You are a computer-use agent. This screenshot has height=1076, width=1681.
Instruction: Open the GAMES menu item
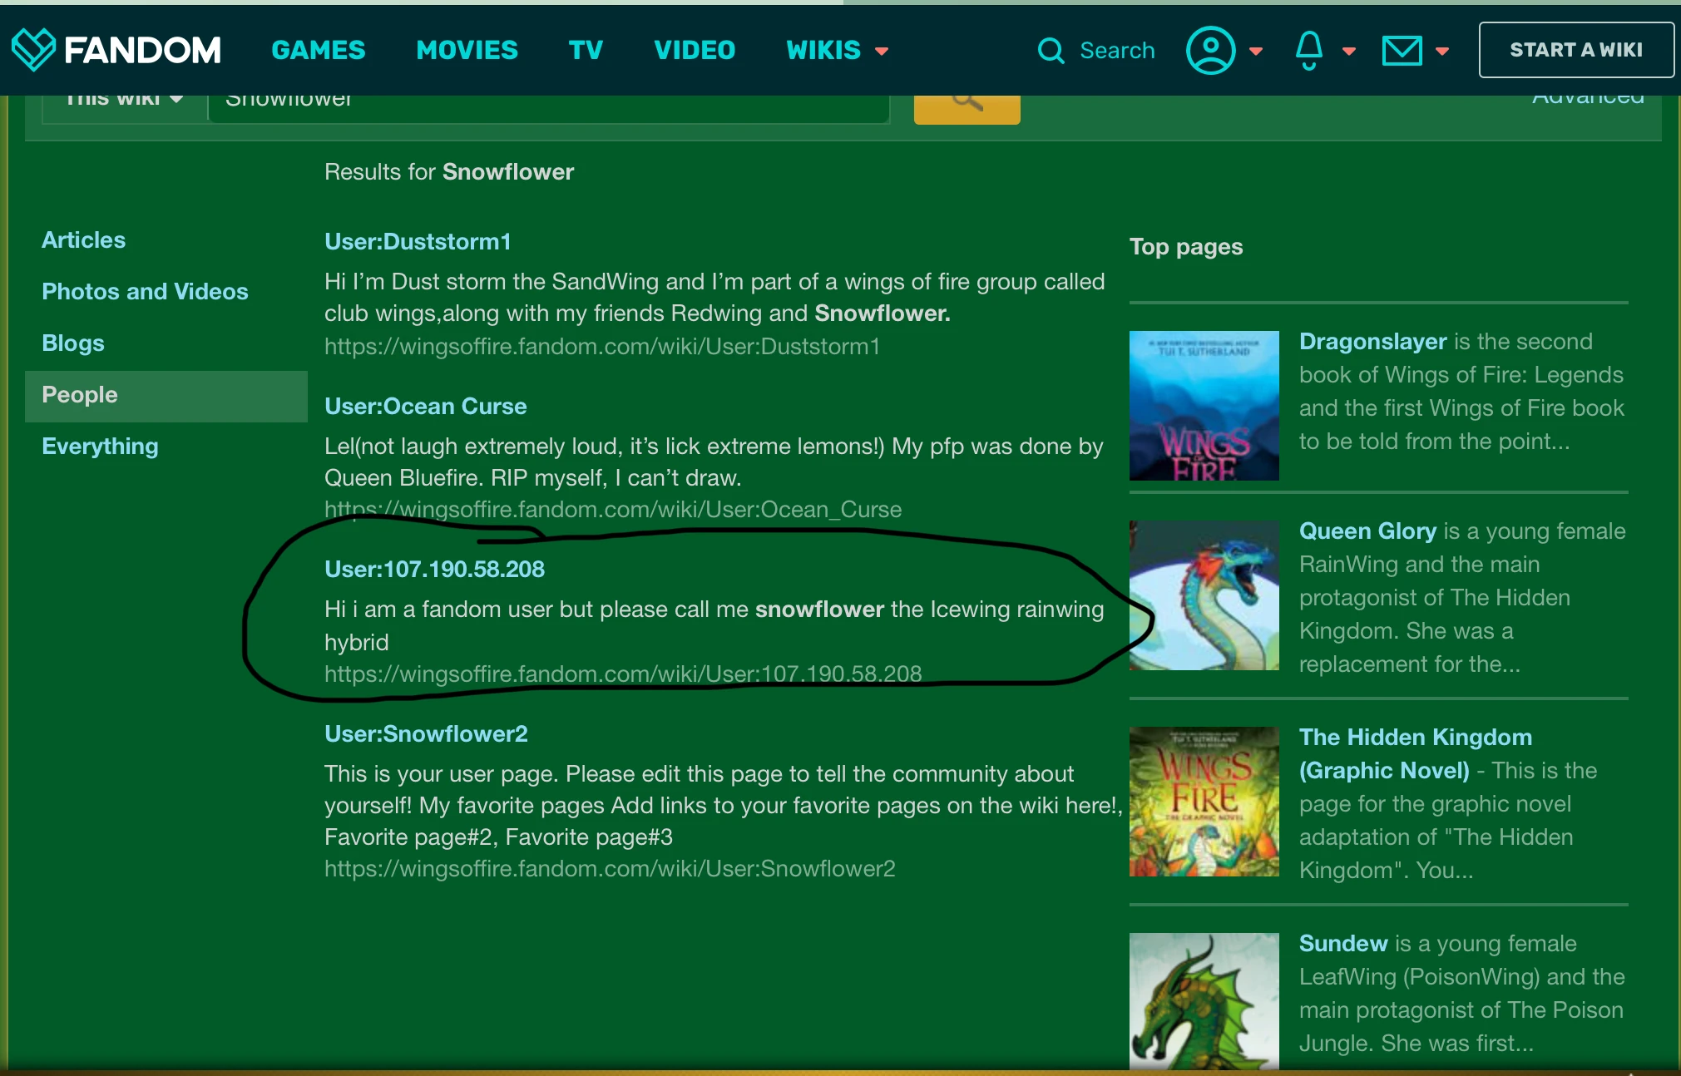tap(318, 51)
